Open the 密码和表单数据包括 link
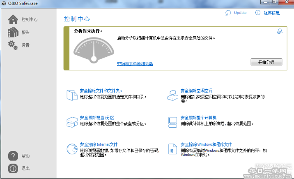294x179 pixels. [135, 64]
